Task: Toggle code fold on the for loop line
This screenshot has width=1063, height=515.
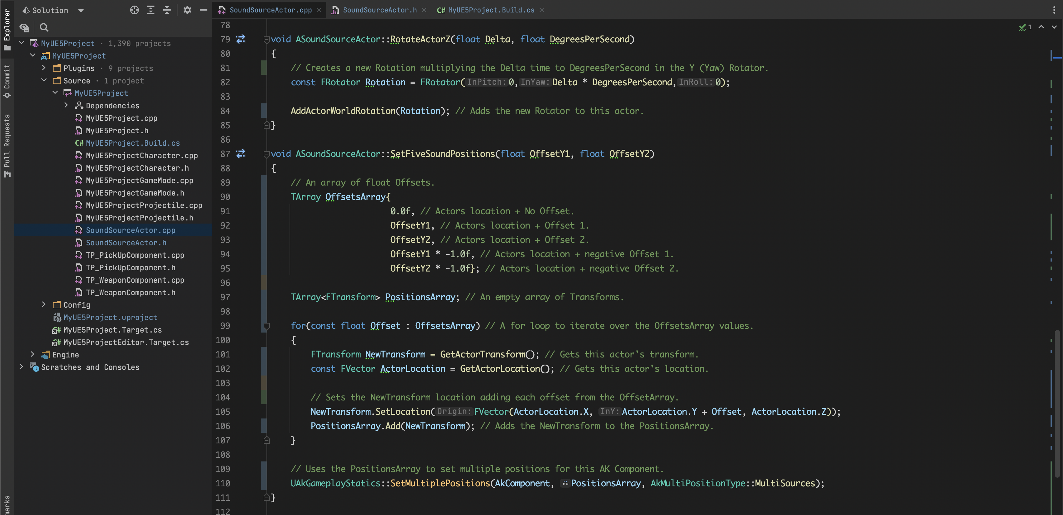Action: (x=267, y=326)
